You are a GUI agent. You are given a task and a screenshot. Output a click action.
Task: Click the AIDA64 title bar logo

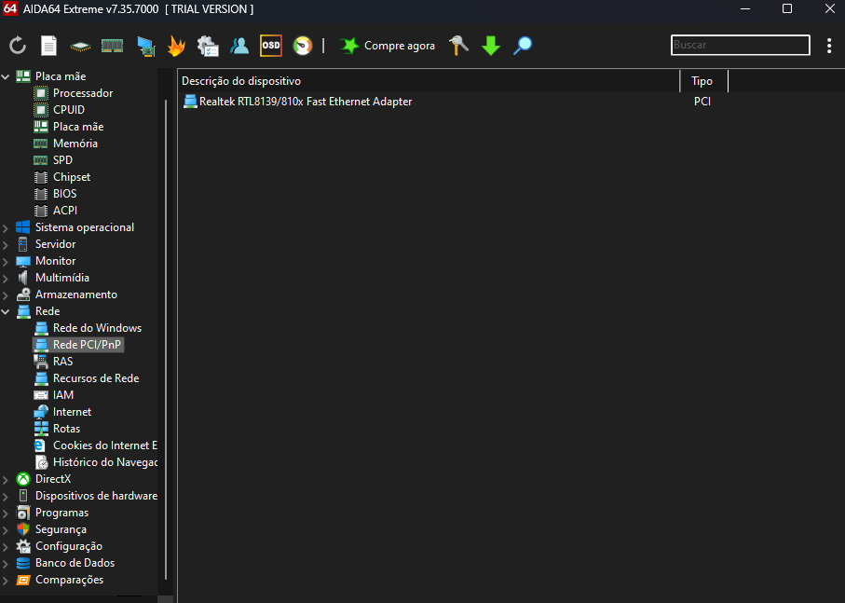point(9,8)
